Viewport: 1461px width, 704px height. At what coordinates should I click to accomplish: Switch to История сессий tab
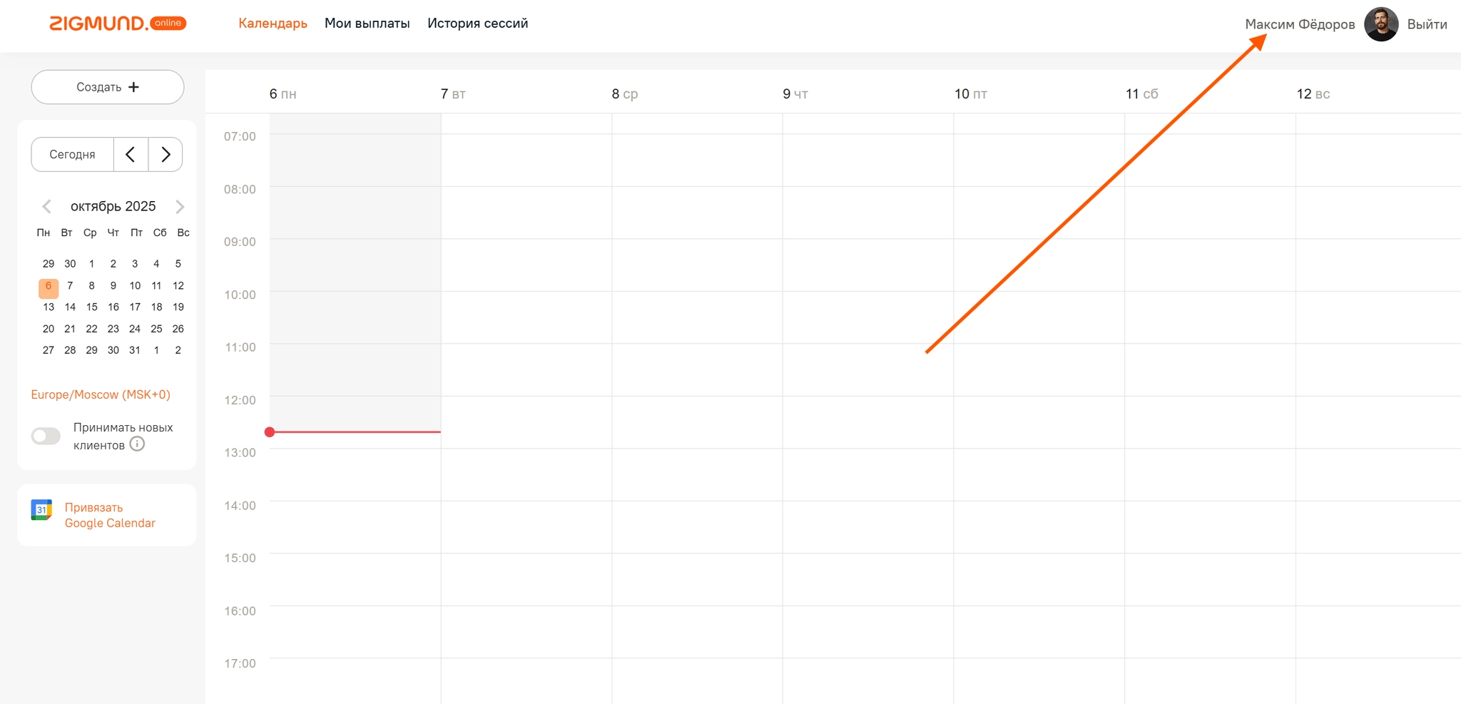click(477, 24)
